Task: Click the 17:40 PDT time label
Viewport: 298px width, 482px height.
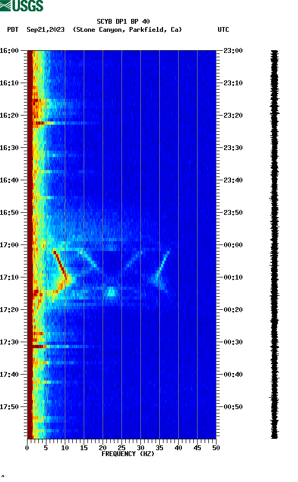Action: point(9,374)
